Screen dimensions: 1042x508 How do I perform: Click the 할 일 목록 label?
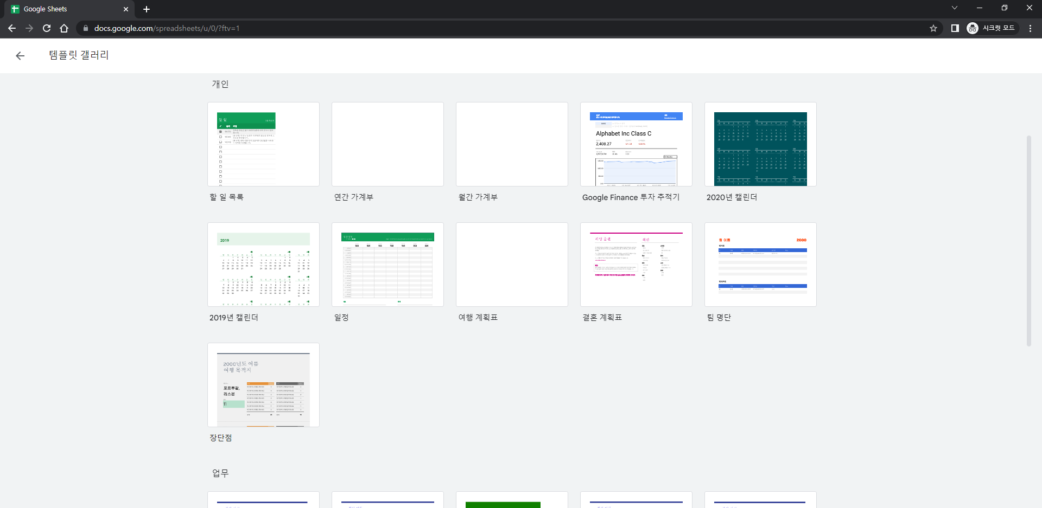point(226,197)
